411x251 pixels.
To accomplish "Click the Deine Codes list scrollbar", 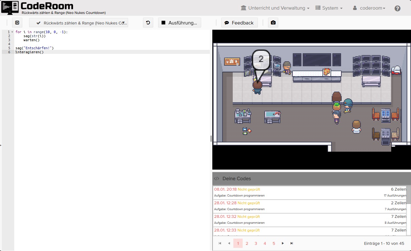I will pyautogui.click(x=408, y=195).
